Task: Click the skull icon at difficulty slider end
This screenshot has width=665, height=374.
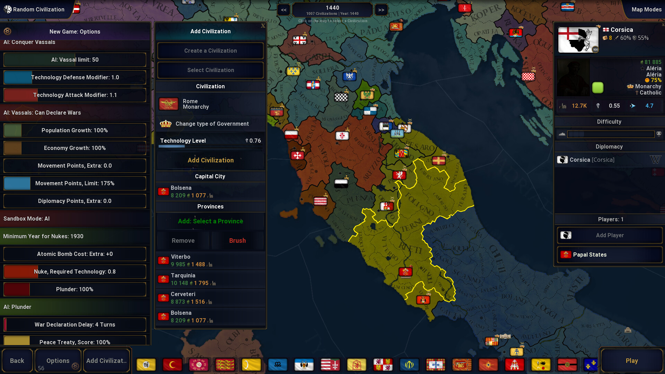Action: pyautogui.click(x=659, y=134)
